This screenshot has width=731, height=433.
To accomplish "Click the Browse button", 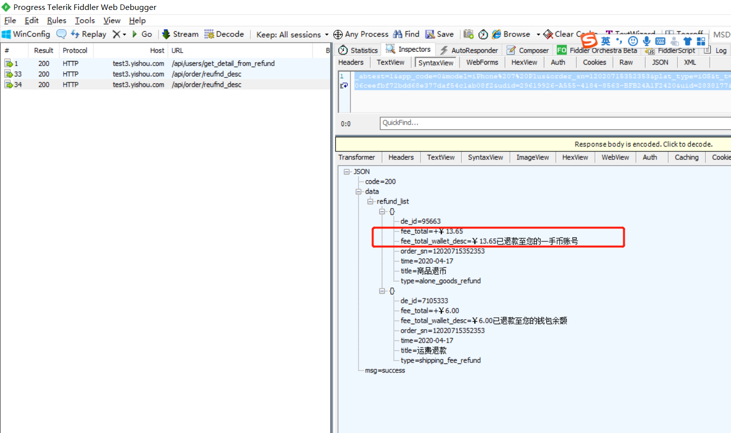I will [511, 34].
